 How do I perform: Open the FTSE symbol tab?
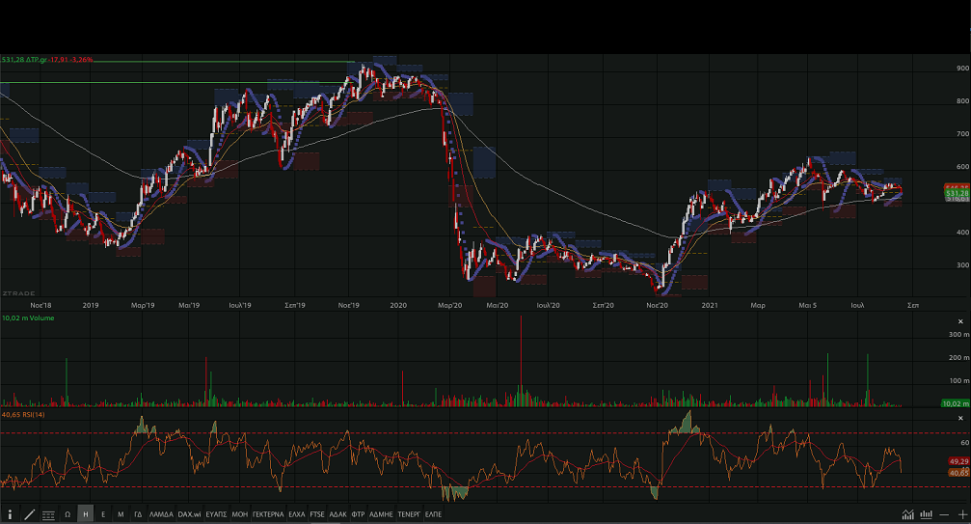click(x=317, y=514)
